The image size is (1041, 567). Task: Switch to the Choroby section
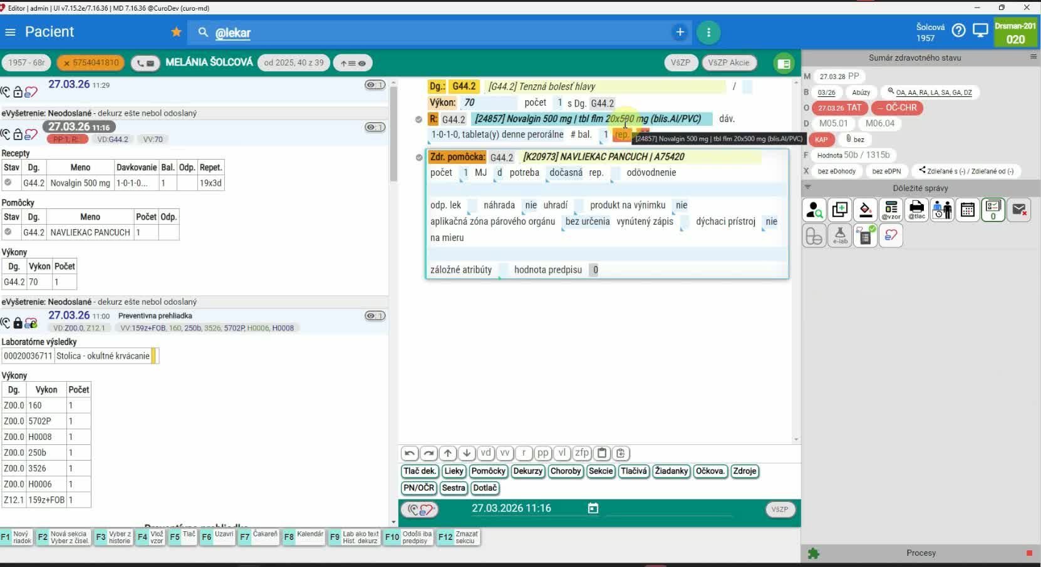pos(565,471)
